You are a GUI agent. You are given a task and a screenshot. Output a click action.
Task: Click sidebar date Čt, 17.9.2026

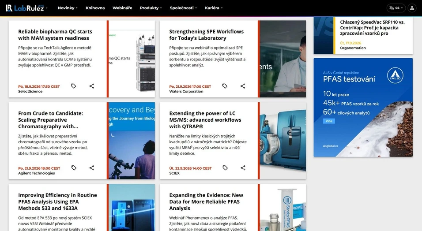coord(350,43)
